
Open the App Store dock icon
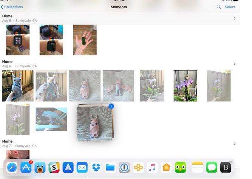click(x=26, y=167)
